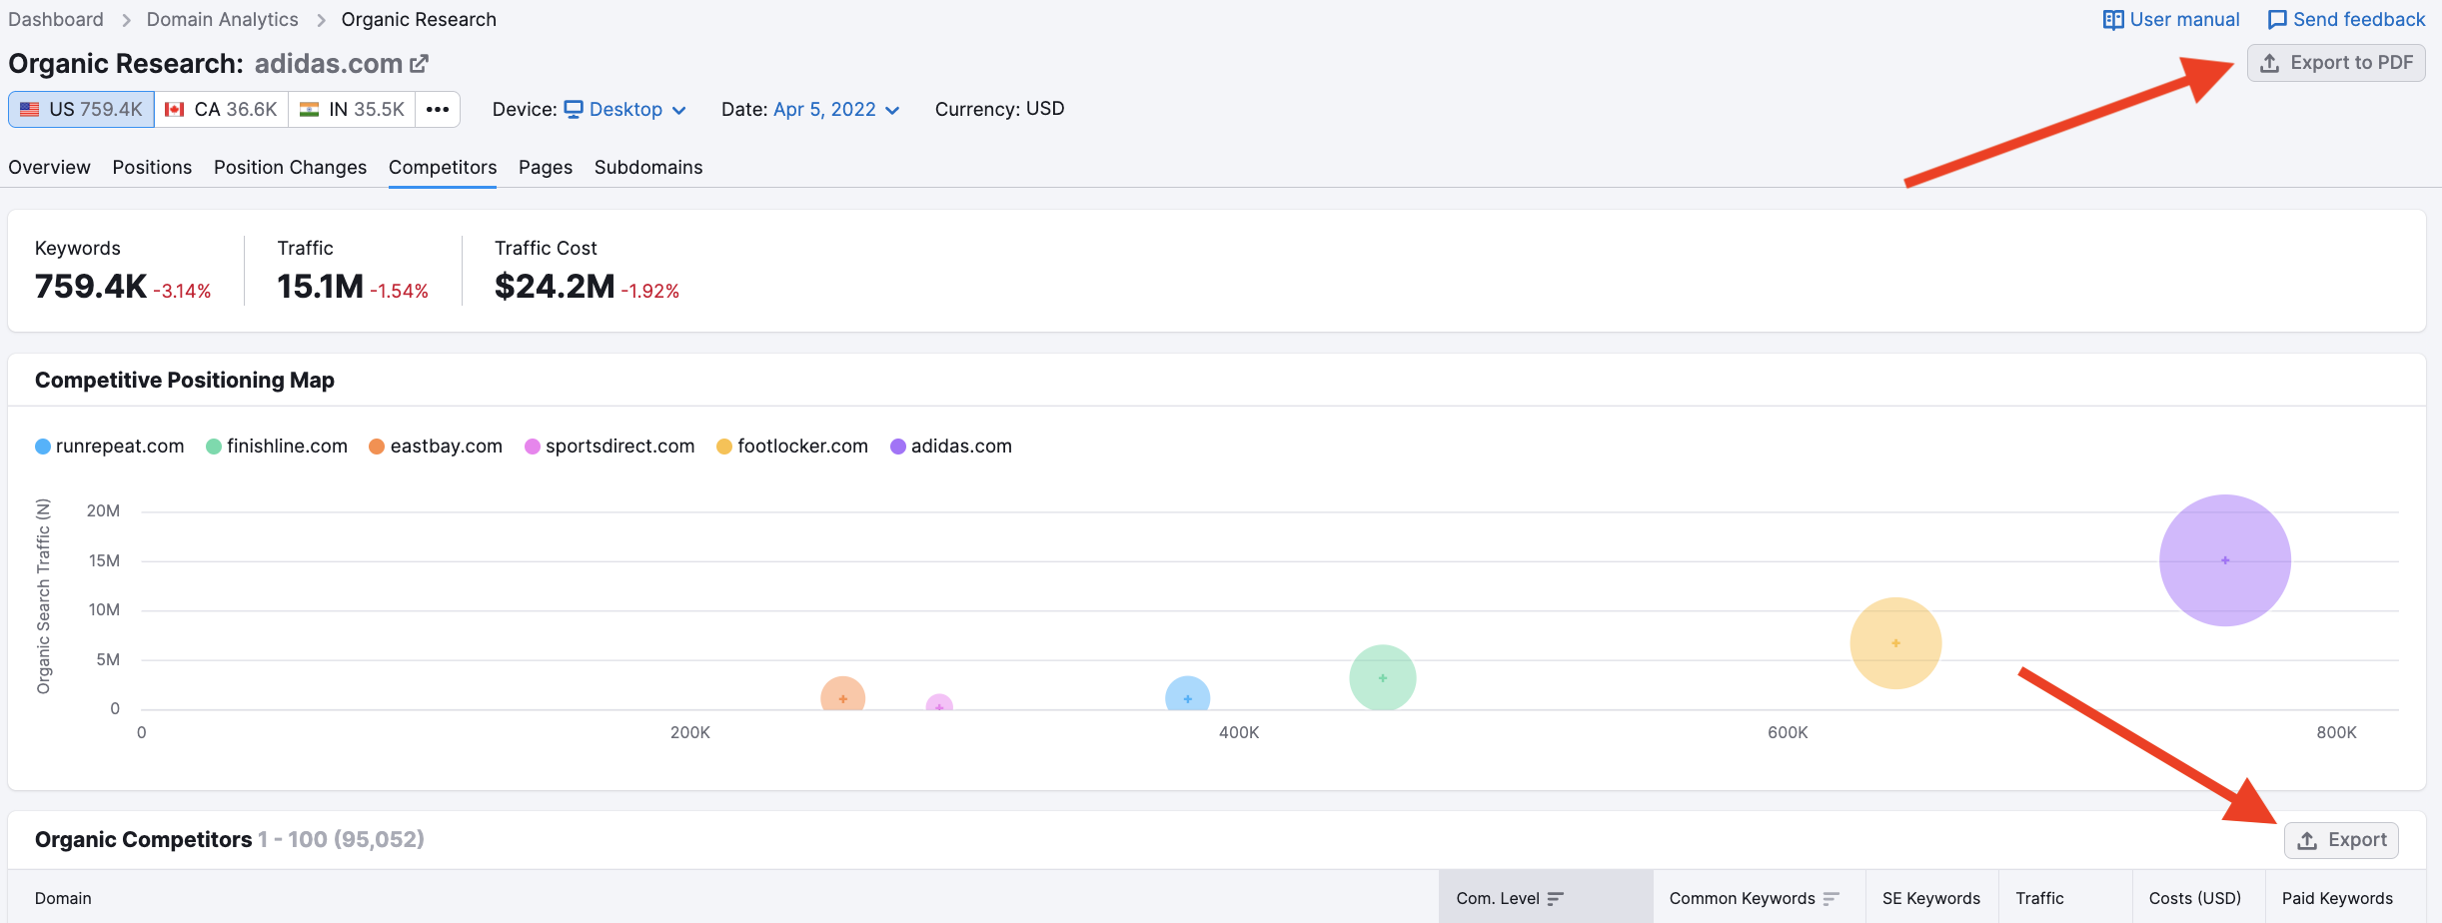The height and width of the screenshot is (923, 2442).
Task: Click the Keywords 759.4K metric
Action: pos(91,287)
